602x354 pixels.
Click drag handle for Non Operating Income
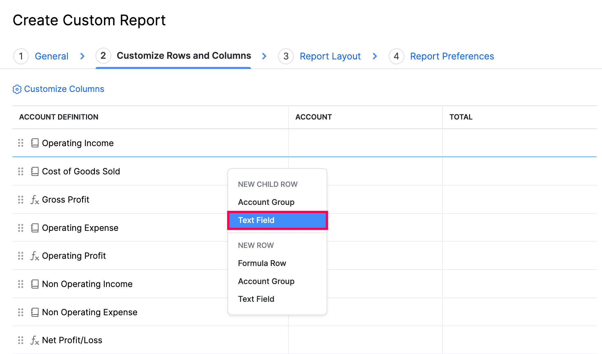pyautogui.click(x=21, y=284)
